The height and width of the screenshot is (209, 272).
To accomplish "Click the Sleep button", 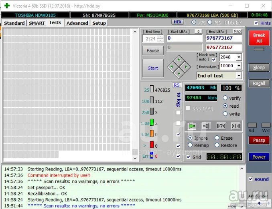I will pos(259,68).
